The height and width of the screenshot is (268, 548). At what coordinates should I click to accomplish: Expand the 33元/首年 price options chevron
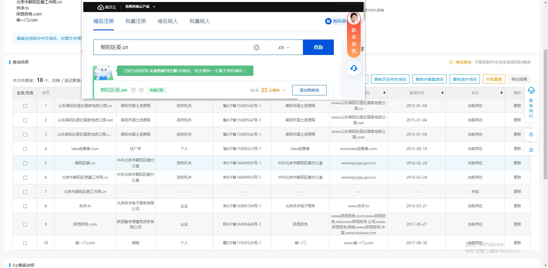[284, 90]
